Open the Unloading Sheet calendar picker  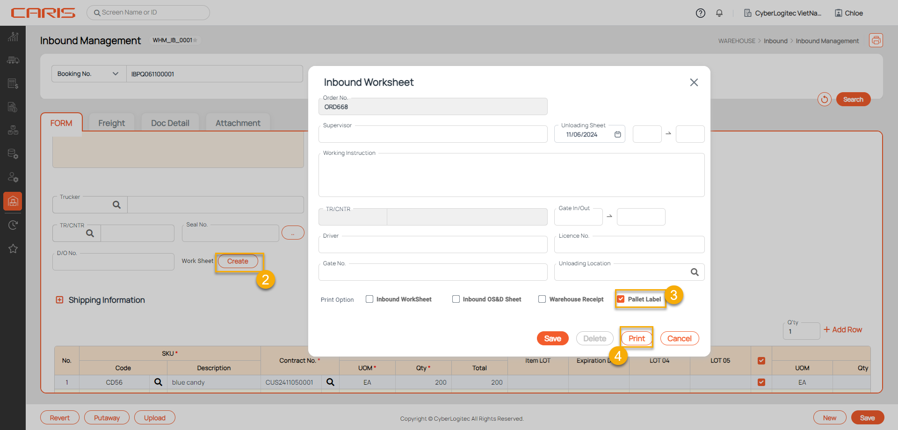click(x=617, y=135)
